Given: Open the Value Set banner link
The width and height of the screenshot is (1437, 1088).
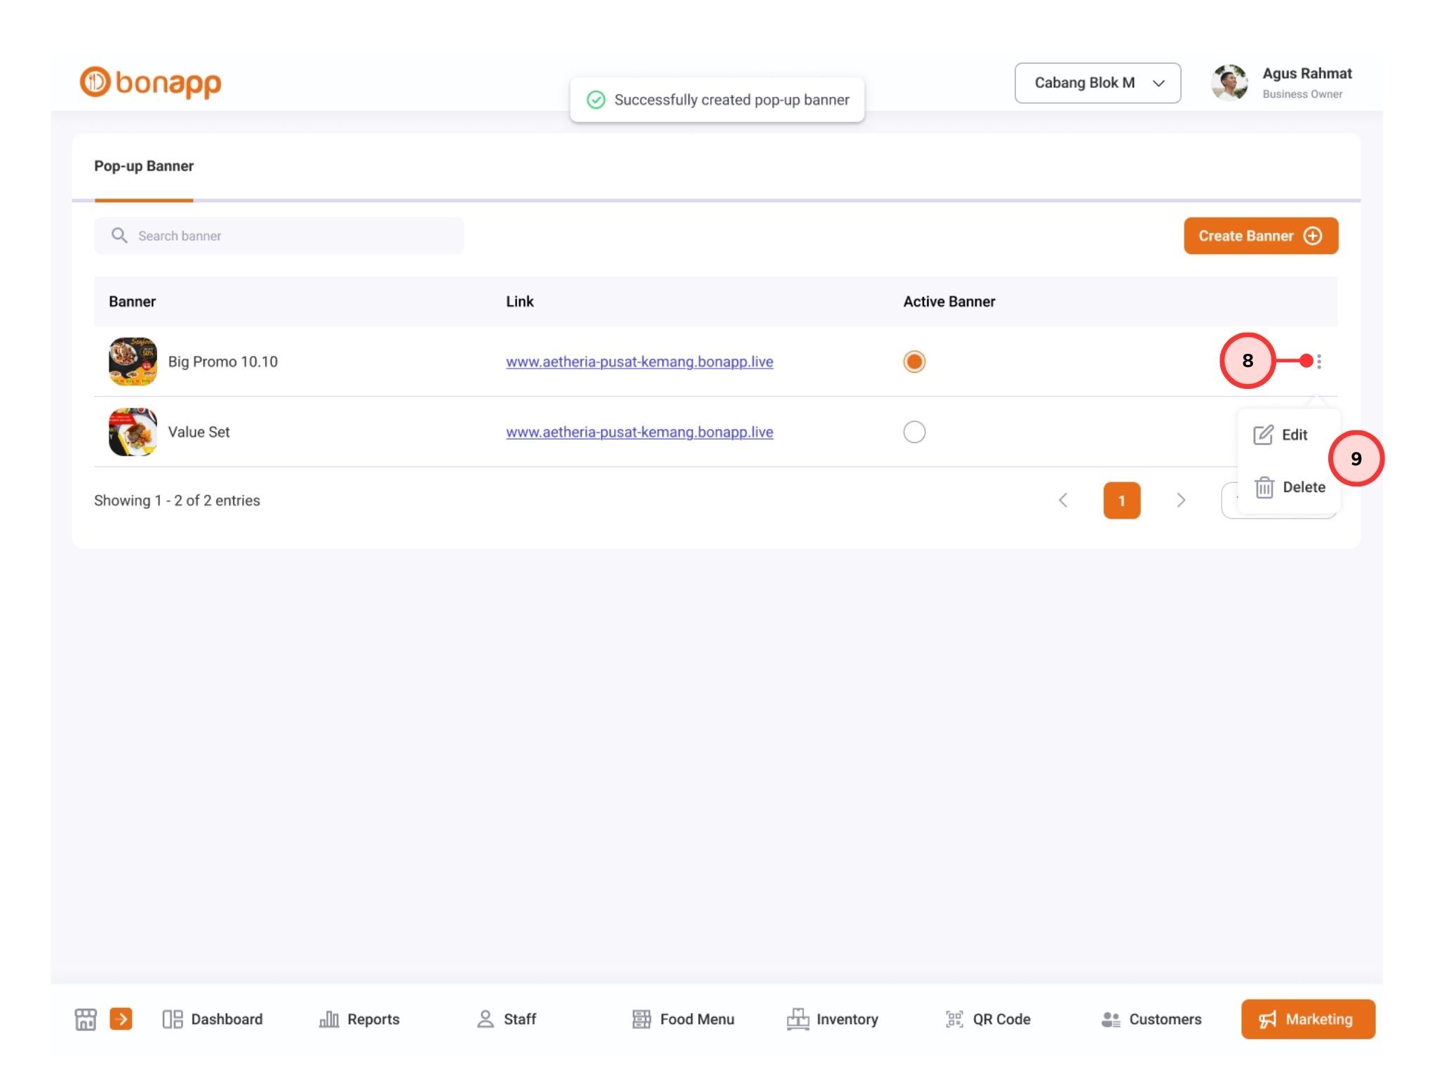Looking at the screenshot, I should click(x=639, y=432).
